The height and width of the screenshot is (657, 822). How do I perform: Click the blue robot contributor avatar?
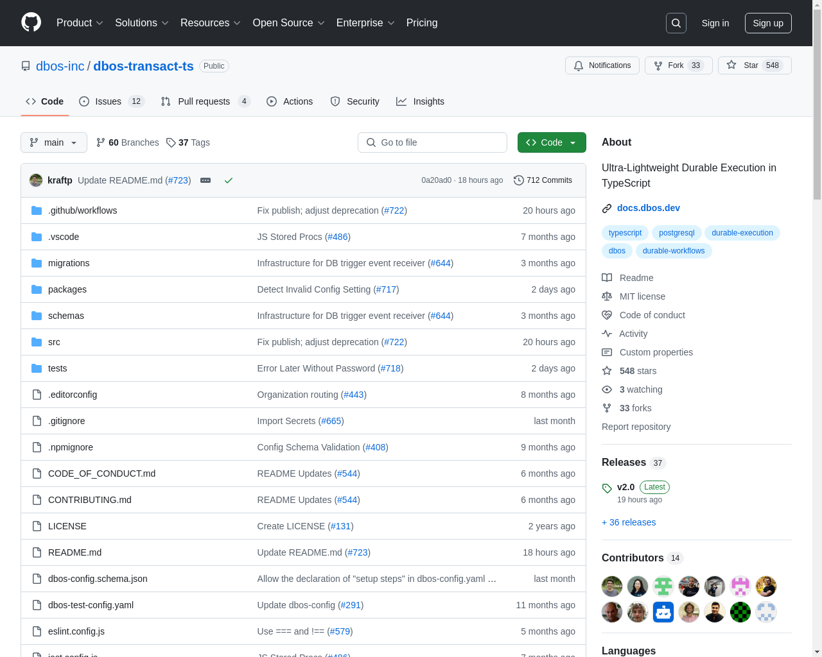[663, 612]
